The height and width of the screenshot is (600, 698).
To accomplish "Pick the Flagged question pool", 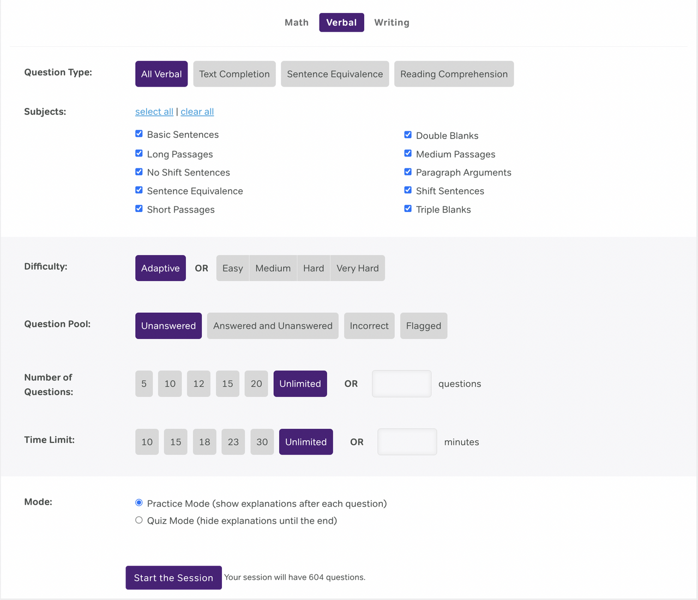I will 423,326.
